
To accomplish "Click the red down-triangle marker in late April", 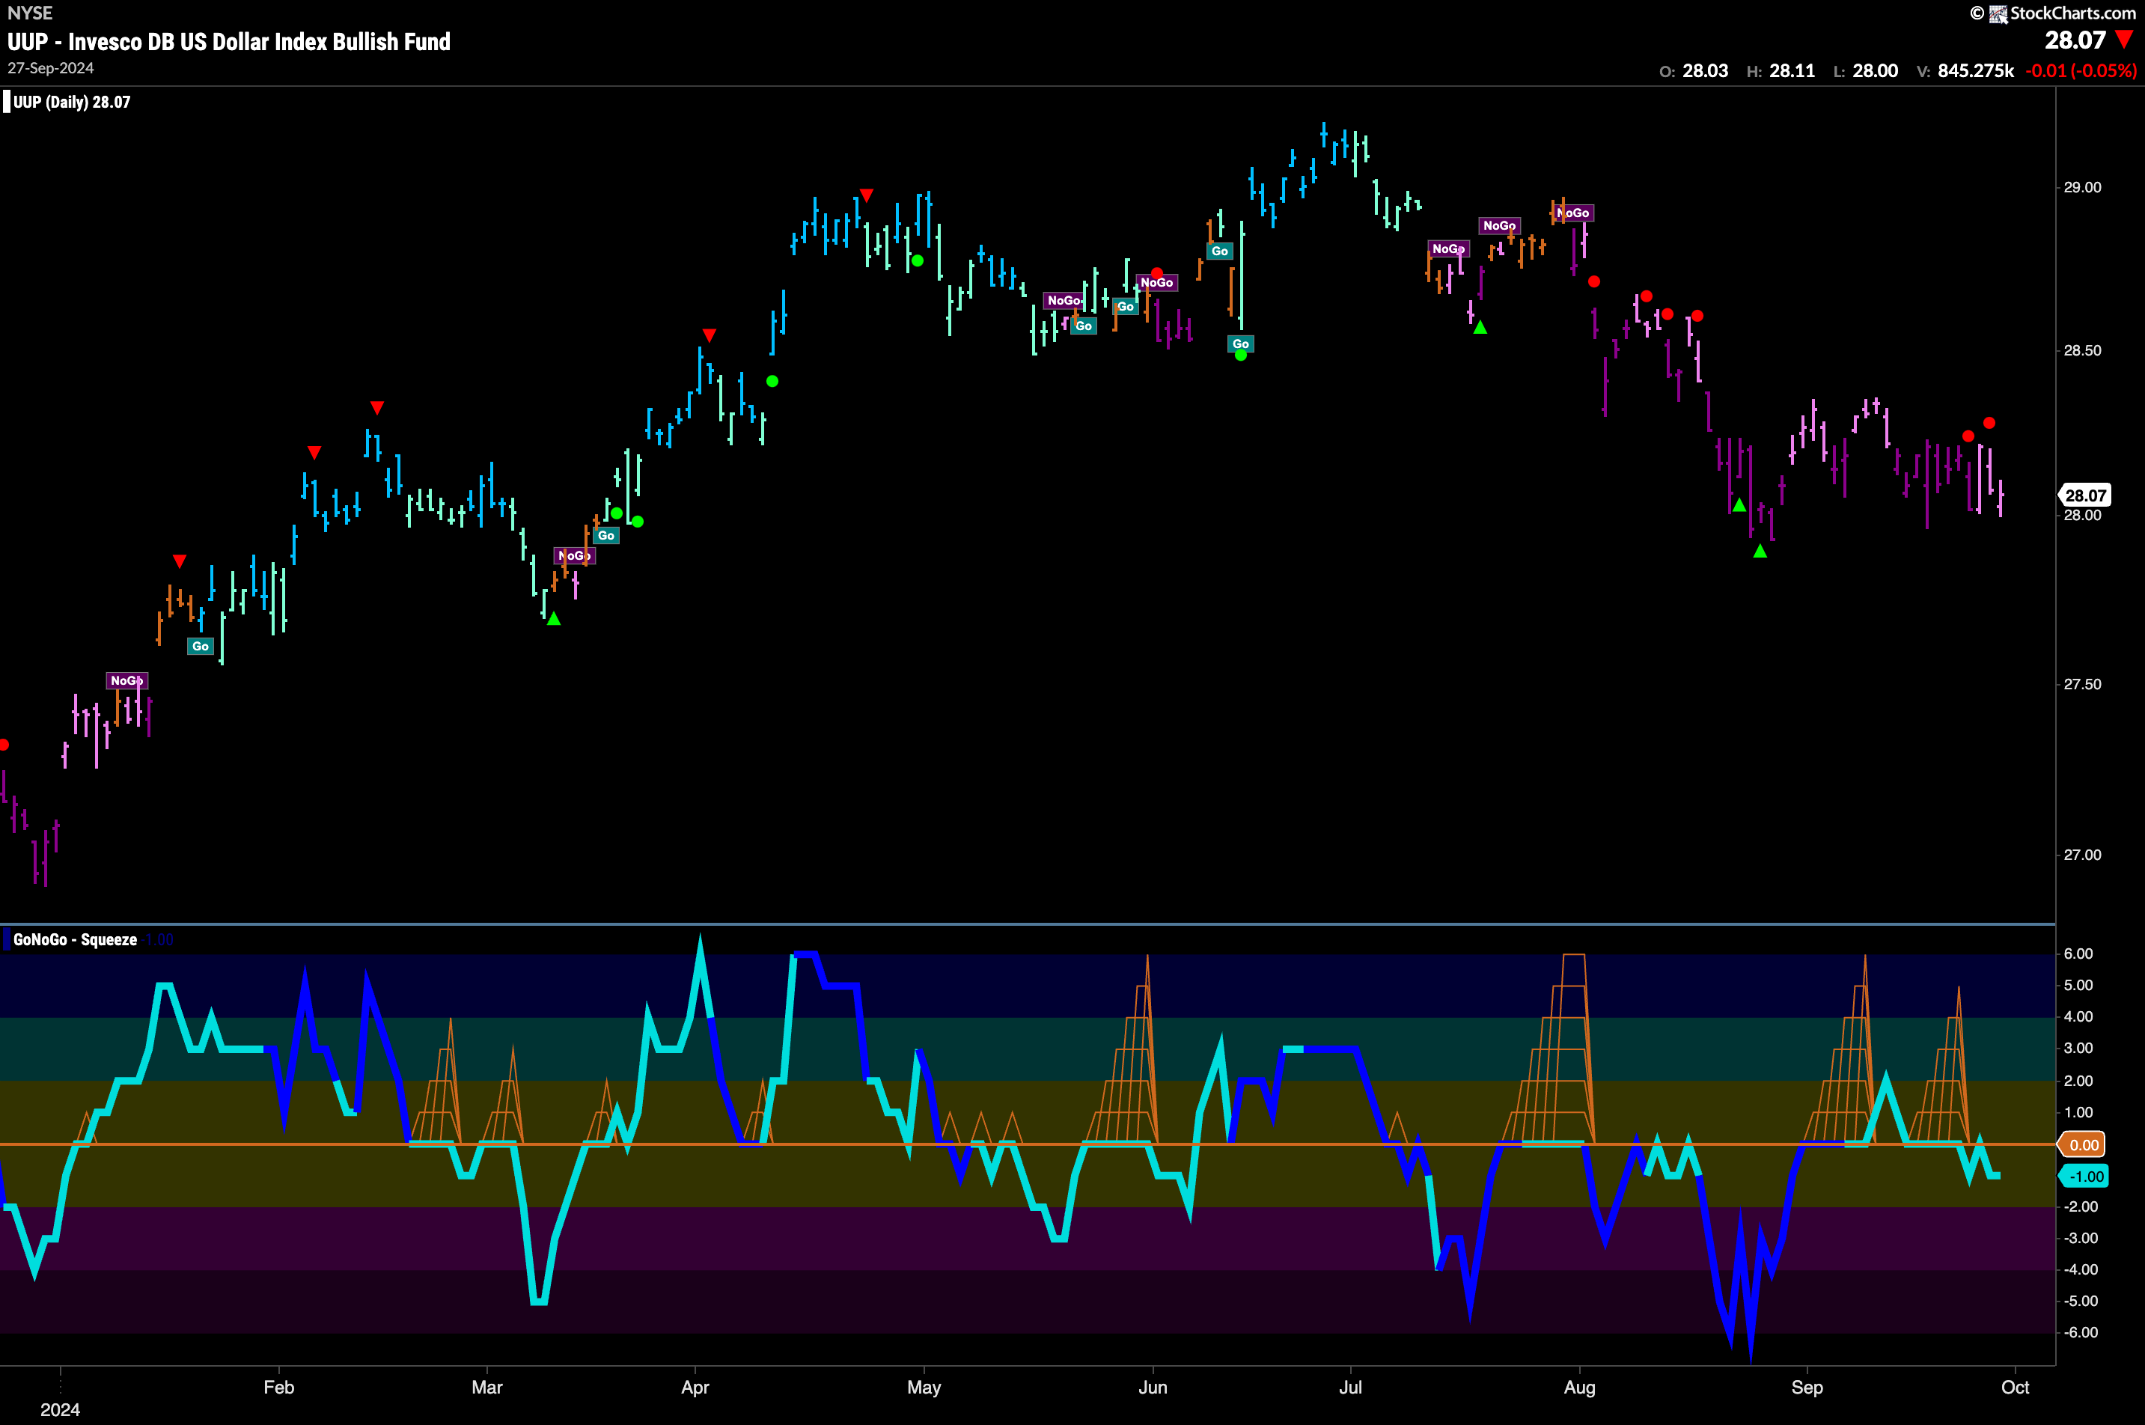I will coord(867,195).
